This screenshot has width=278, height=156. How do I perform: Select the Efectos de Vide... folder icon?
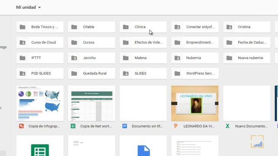point(126,42)
